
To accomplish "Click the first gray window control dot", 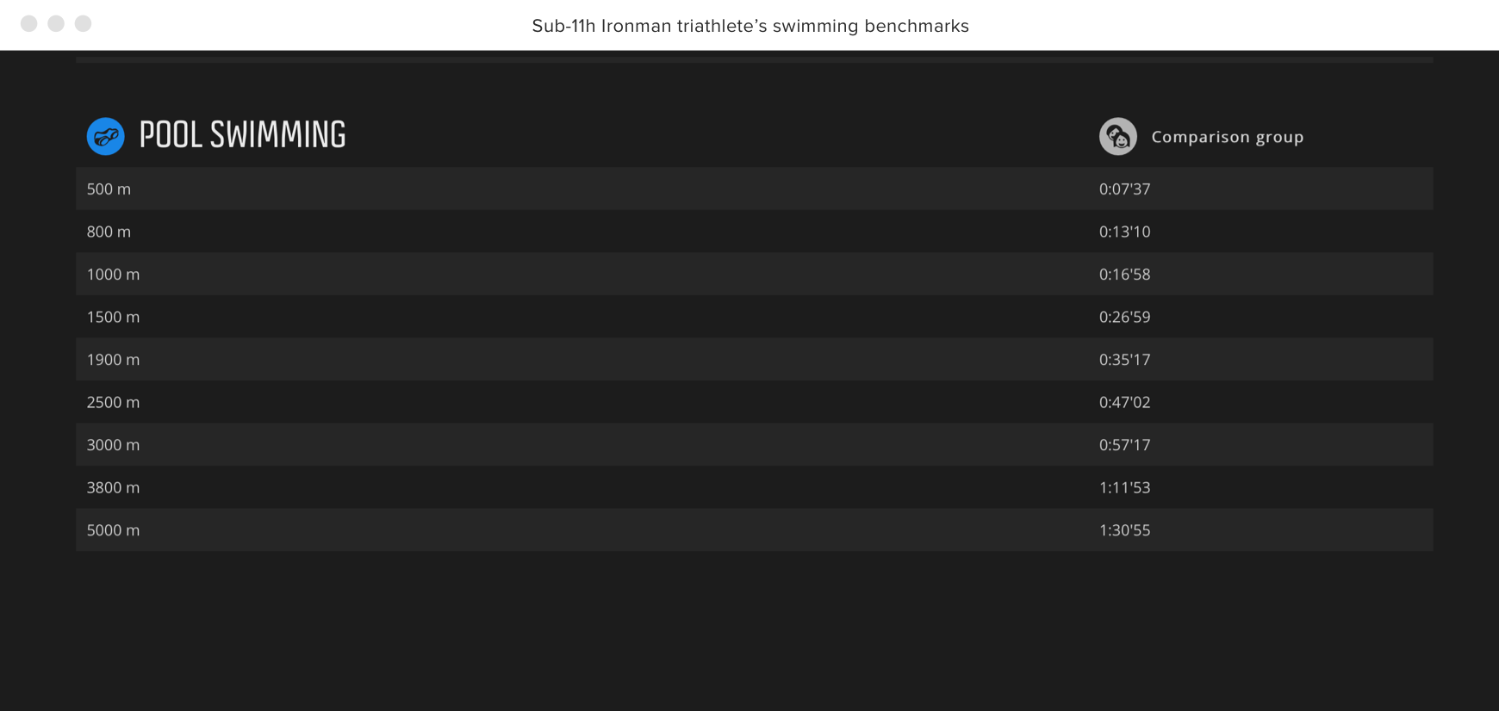I will pos(29,23).
